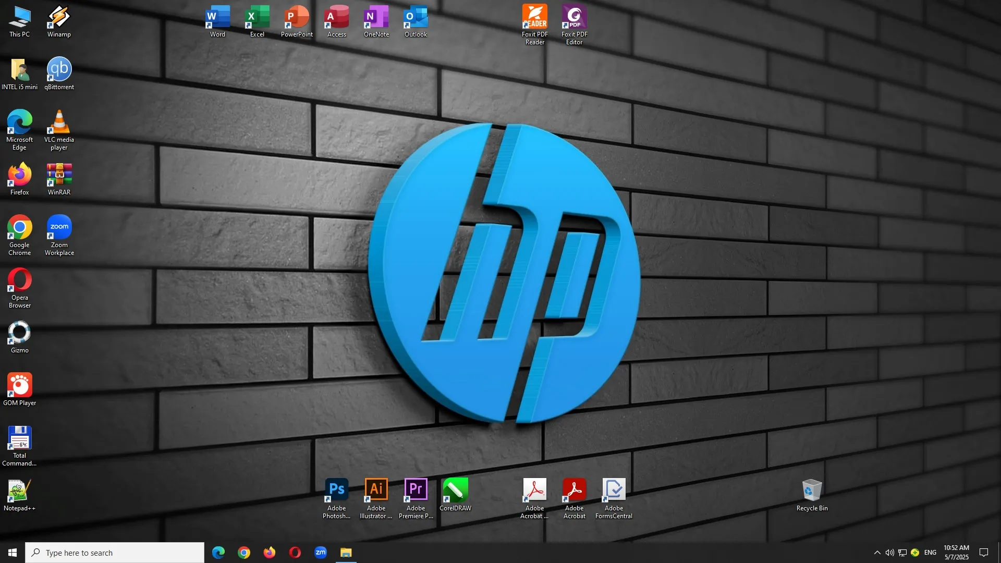Select the Total Commander shortcut
This screenshot has height=563, width=1001.
[x=20, y=446]
